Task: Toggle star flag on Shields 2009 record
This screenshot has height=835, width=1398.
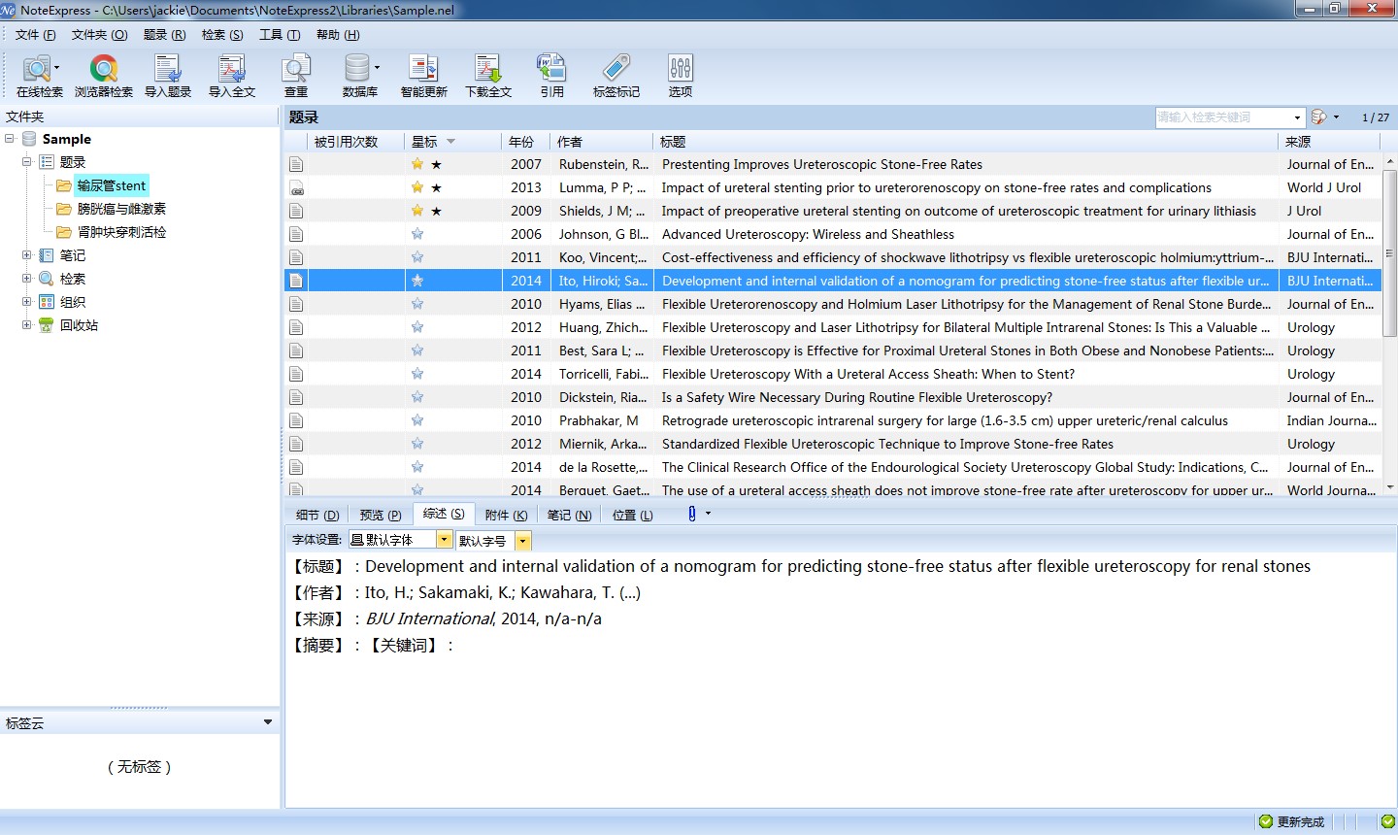Action: pos(417,211)
